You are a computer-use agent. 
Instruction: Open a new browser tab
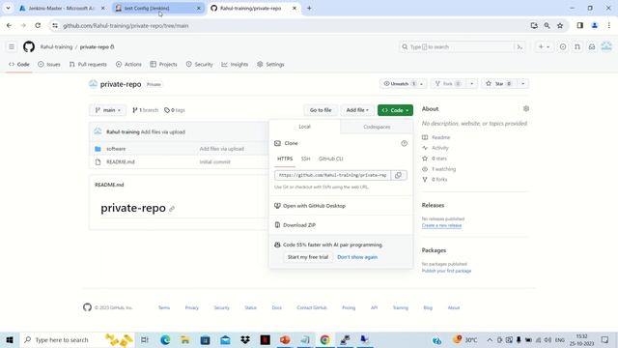309,8
